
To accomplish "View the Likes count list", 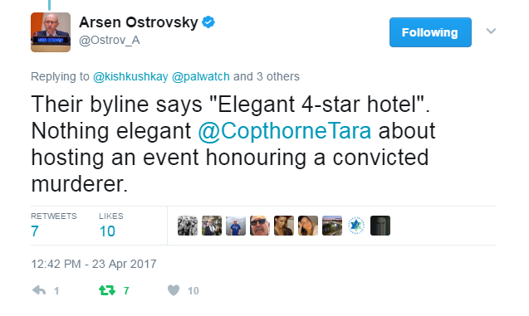I will (x=111, y=226).
